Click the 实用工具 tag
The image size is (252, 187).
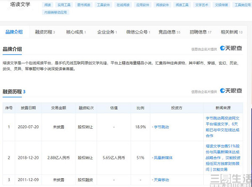(64, 5)
